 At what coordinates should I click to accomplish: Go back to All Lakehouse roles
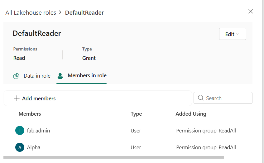point(31,13)
